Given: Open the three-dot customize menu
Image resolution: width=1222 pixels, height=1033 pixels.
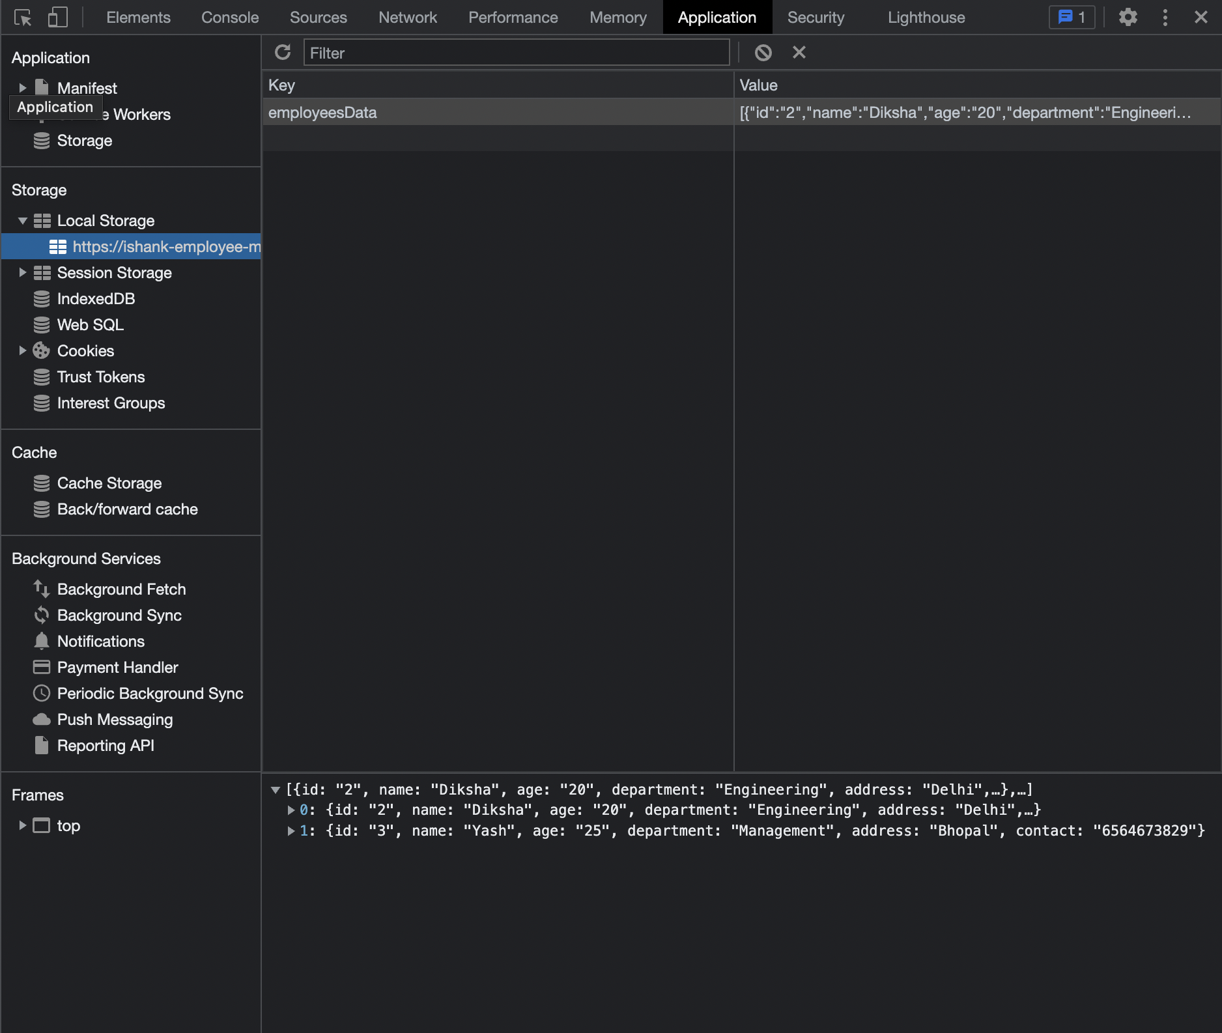Looking at the screenshot, I should [x=1165, y=18].
